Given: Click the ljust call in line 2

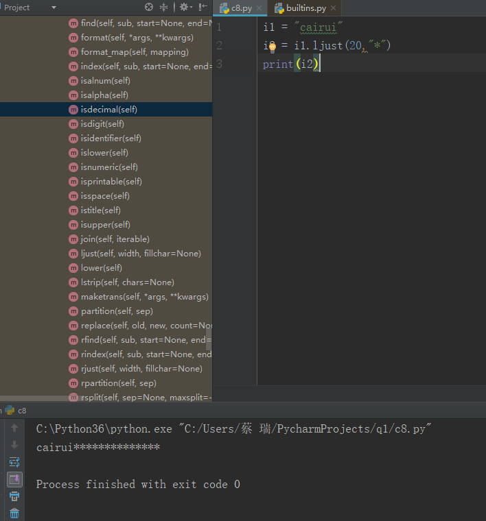Looking at the screenshot, I should coord(327,45).
